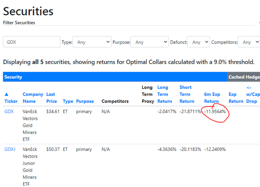Click the ascending sort arrow above Ticker
260x187 pixels.
[6, 94]
